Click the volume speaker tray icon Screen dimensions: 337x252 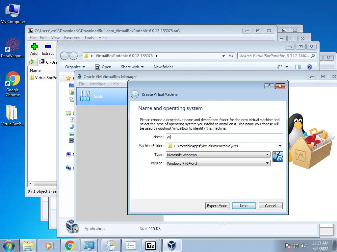304,246
